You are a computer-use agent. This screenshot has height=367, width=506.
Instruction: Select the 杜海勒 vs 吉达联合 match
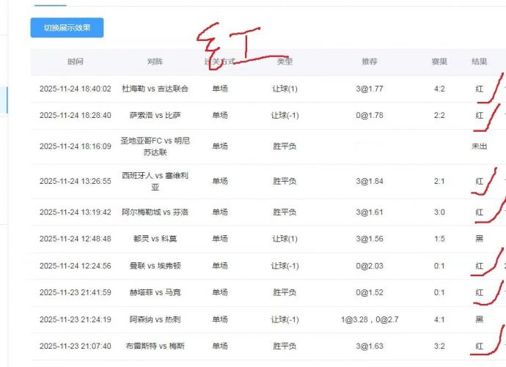[155, 89]
